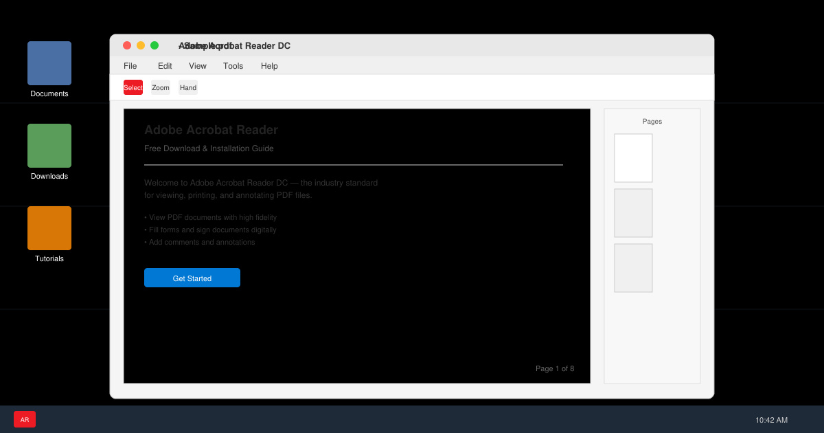824x433 pixels.
Task: Open the Edit menu
Action: coord(165,66)
